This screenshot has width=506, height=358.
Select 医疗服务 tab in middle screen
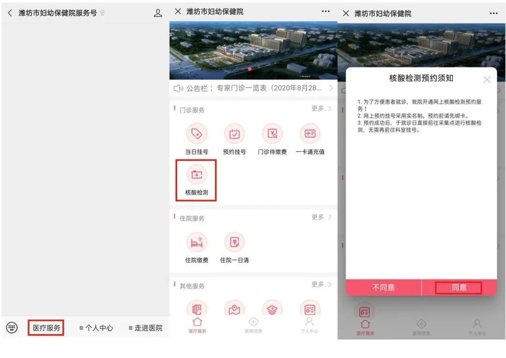point(198,325)
